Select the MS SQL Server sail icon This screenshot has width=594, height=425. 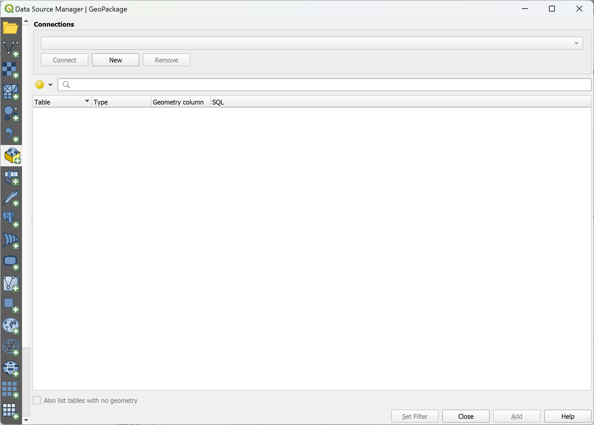pyautogui.click(x=11, y=241)
